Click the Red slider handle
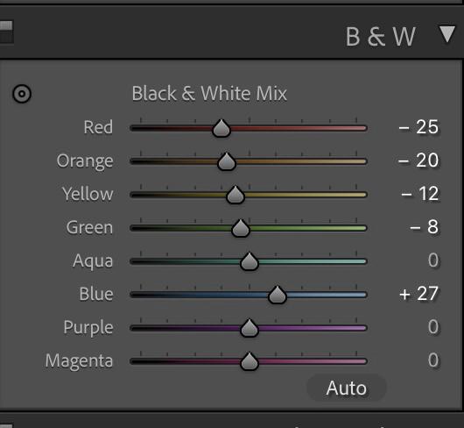Image resolution: width=464 pixels, height=428 pixels. pos(221,128)
